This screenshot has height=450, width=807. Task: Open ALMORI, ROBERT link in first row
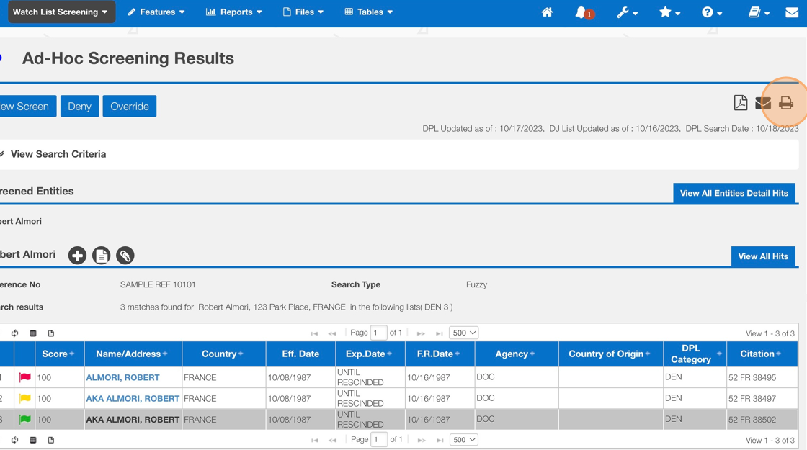122,377
